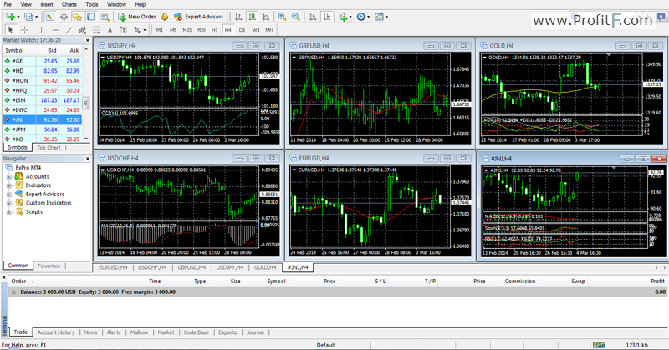Screen dimensions: 669x350
Task: Select the vertical line drawing tool
Action: click(41, 30)
